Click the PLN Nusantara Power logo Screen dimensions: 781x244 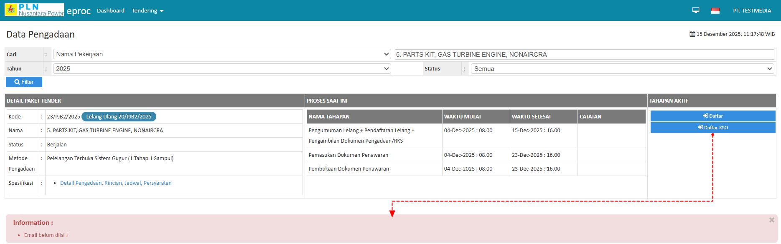point(34,10)
